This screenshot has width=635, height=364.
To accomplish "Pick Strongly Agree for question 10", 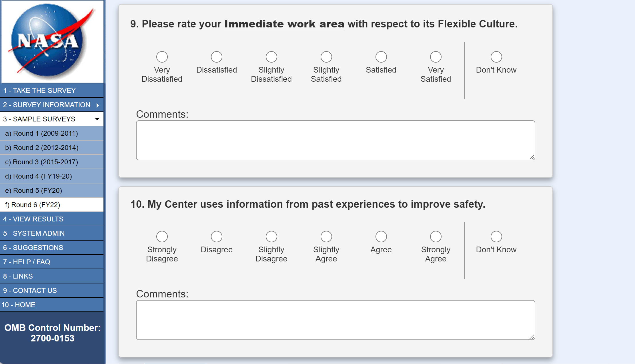I will (436, 237).
